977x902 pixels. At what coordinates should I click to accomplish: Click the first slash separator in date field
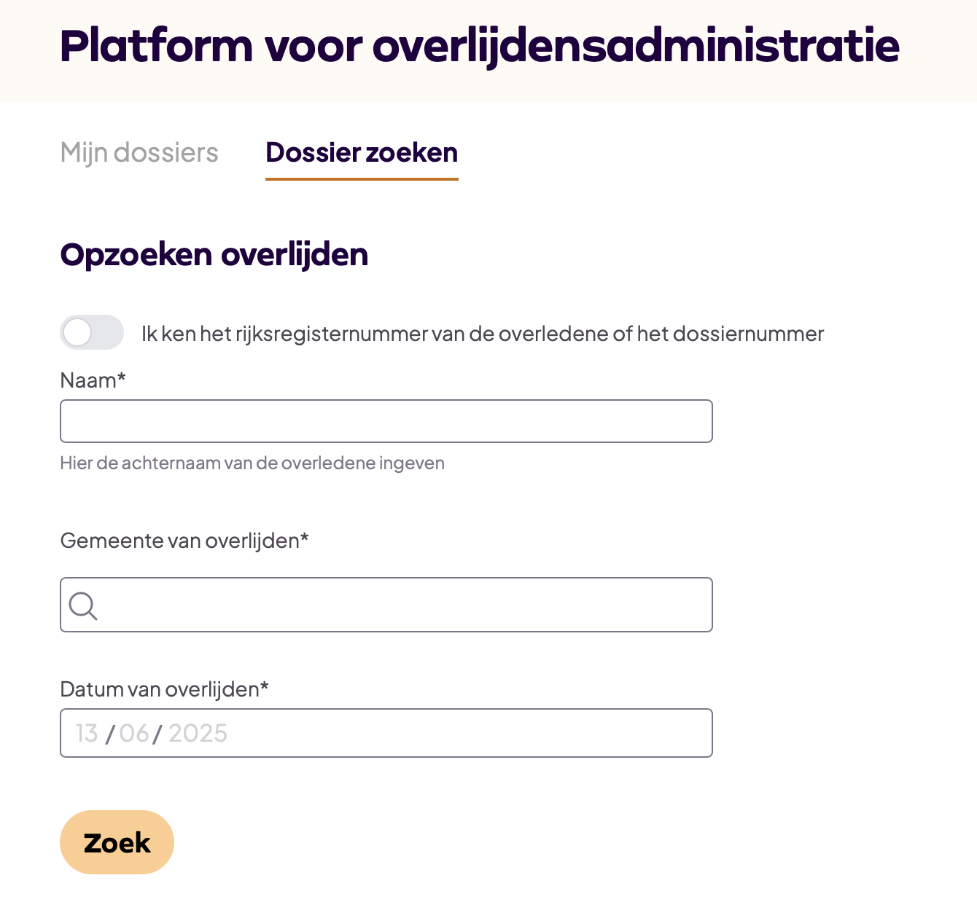point(109,734)
